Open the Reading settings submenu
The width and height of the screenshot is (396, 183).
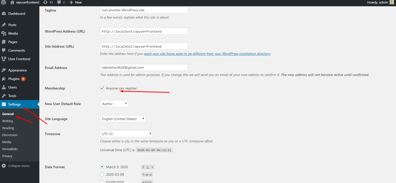click(x=8, y=128)
